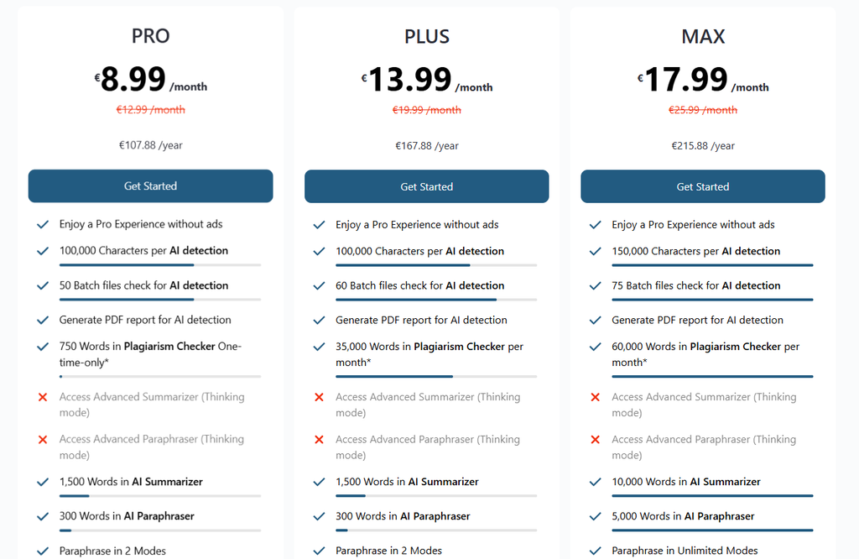Click Get Started under PRO plan

coord(151,185)
